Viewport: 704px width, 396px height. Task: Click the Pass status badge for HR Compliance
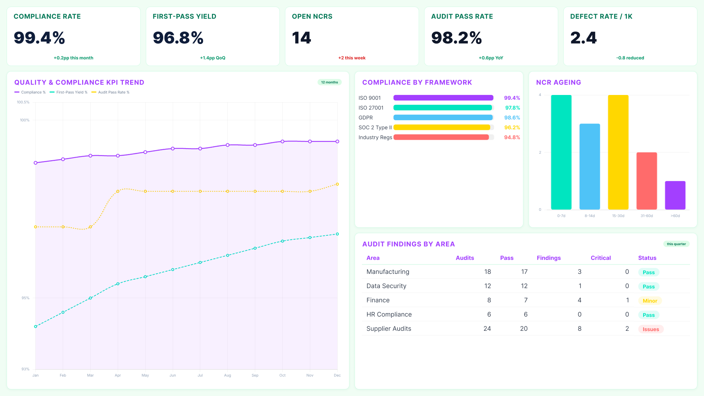click(x=648, y=315)
